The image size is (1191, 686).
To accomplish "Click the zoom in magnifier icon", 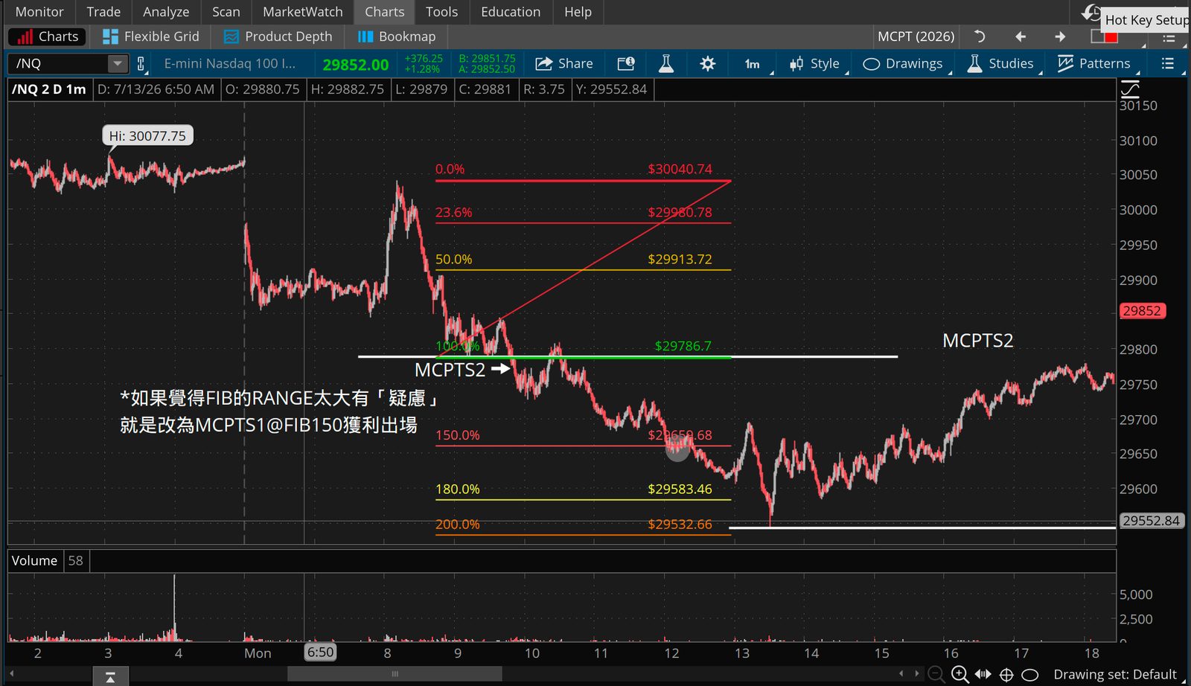I will pos(960,674).
